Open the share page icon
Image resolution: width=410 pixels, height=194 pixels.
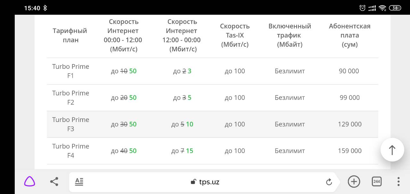click(54, 182)
